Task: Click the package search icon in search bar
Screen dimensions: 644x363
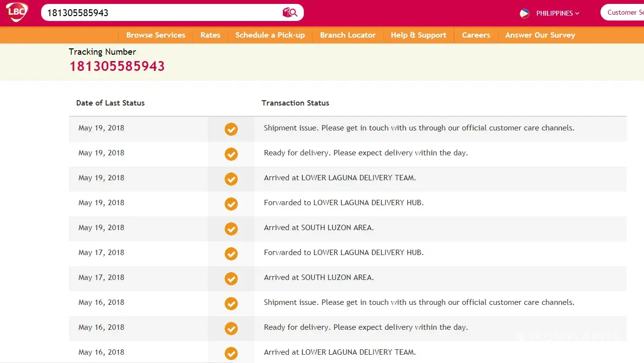Action: [x=290, y=13]
